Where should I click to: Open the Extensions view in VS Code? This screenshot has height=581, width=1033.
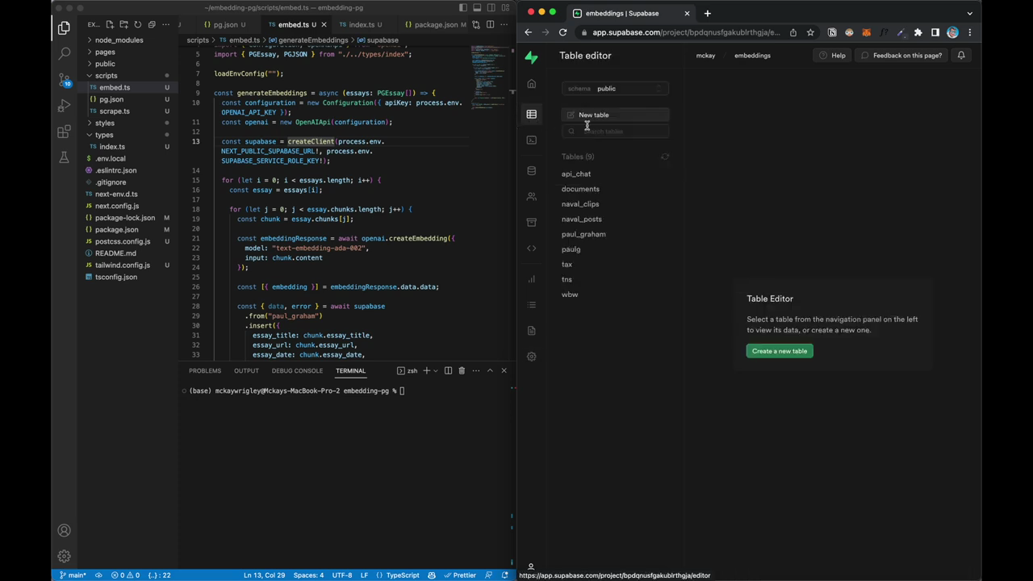point(64,132)
